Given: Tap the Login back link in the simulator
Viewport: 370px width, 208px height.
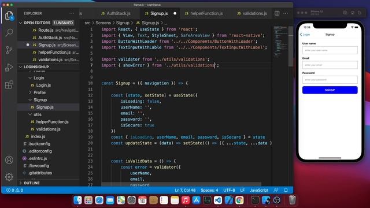Looking at the screenshot, I should pyautogui.click(x=305, y=35).
